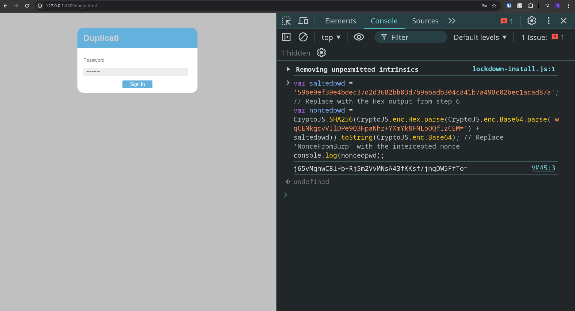Click the browser back arrow
Screen dimensions: 575x311
point(5,6)
